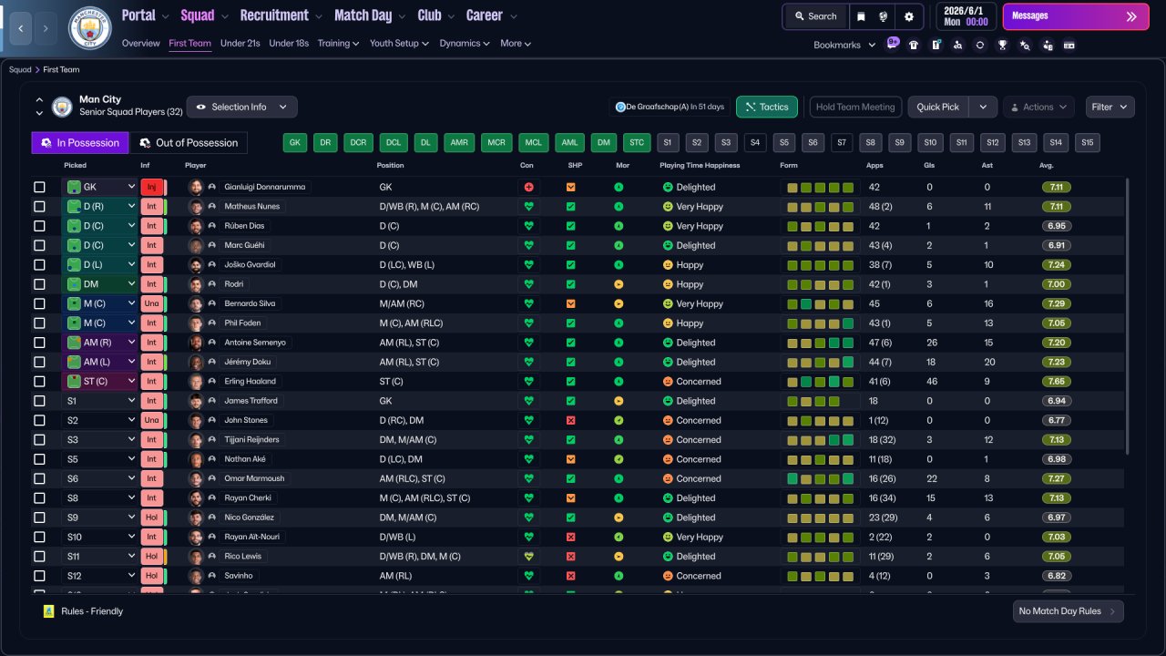Open the DM picked dropdown for Rodri
Screen dimensions: 1166x656
click(x=100, y=284)
